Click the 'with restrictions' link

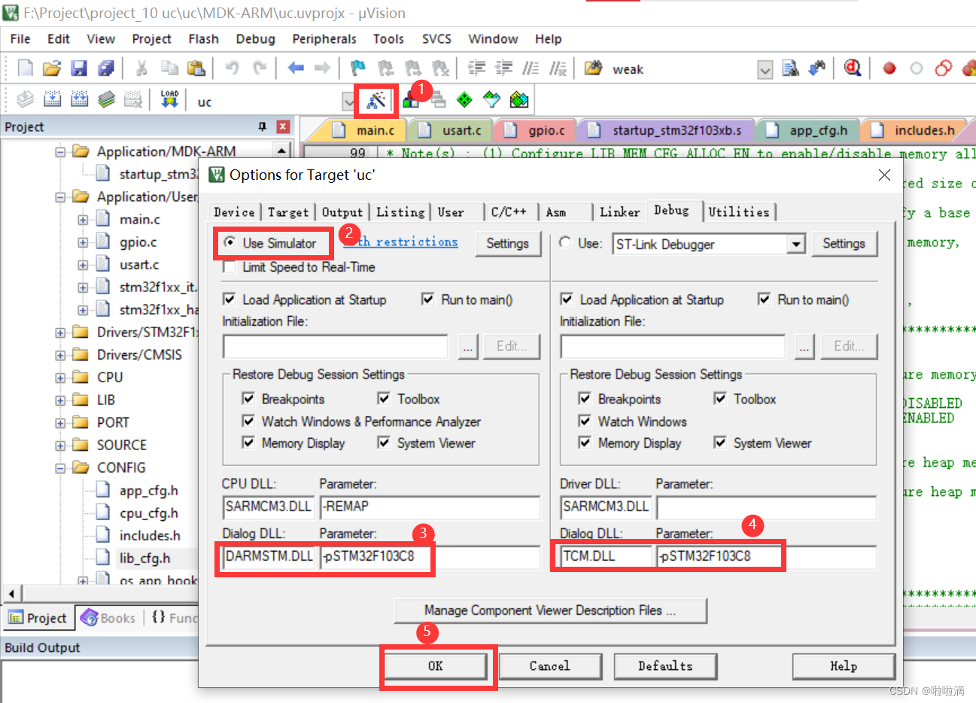(400, 242)
